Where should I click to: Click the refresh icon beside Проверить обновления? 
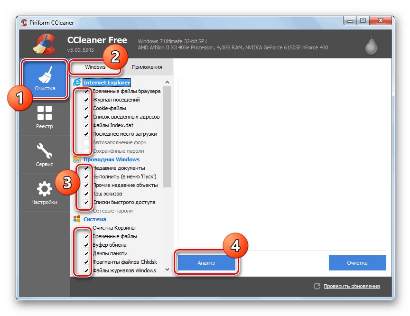click(317, 286)
